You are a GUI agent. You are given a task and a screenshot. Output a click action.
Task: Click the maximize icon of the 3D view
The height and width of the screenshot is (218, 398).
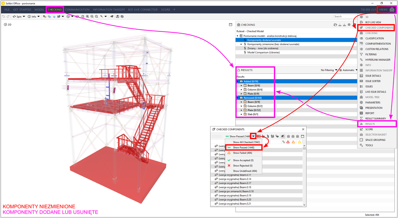click(x=230, y=25)
